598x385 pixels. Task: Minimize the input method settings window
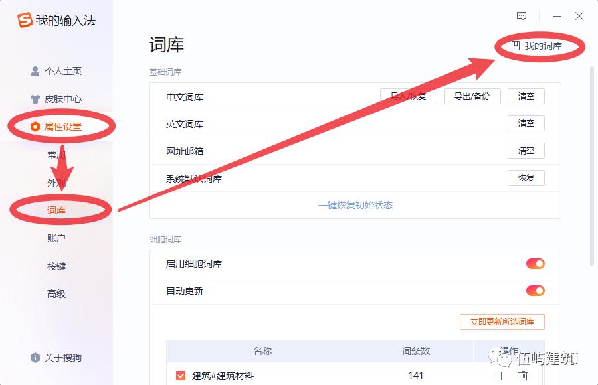click(557, 16)
